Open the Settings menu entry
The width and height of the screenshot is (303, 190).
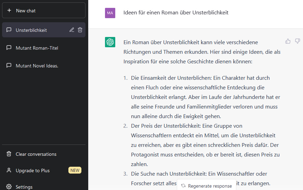point(24,187)
